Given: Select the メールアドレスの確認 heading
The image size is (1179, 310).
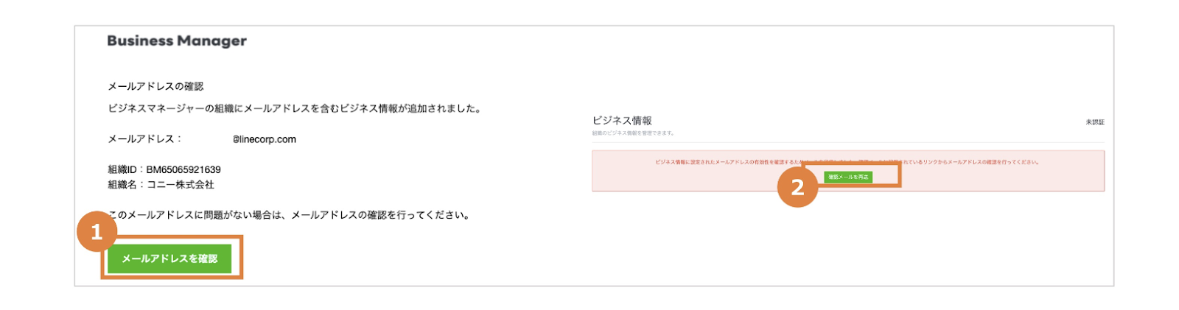Looking at the screenshot, I should tap(155, 86).
